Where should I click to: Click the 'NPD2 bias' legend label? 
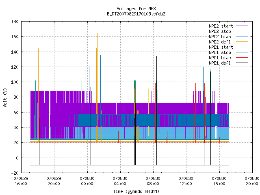[220, 37]
